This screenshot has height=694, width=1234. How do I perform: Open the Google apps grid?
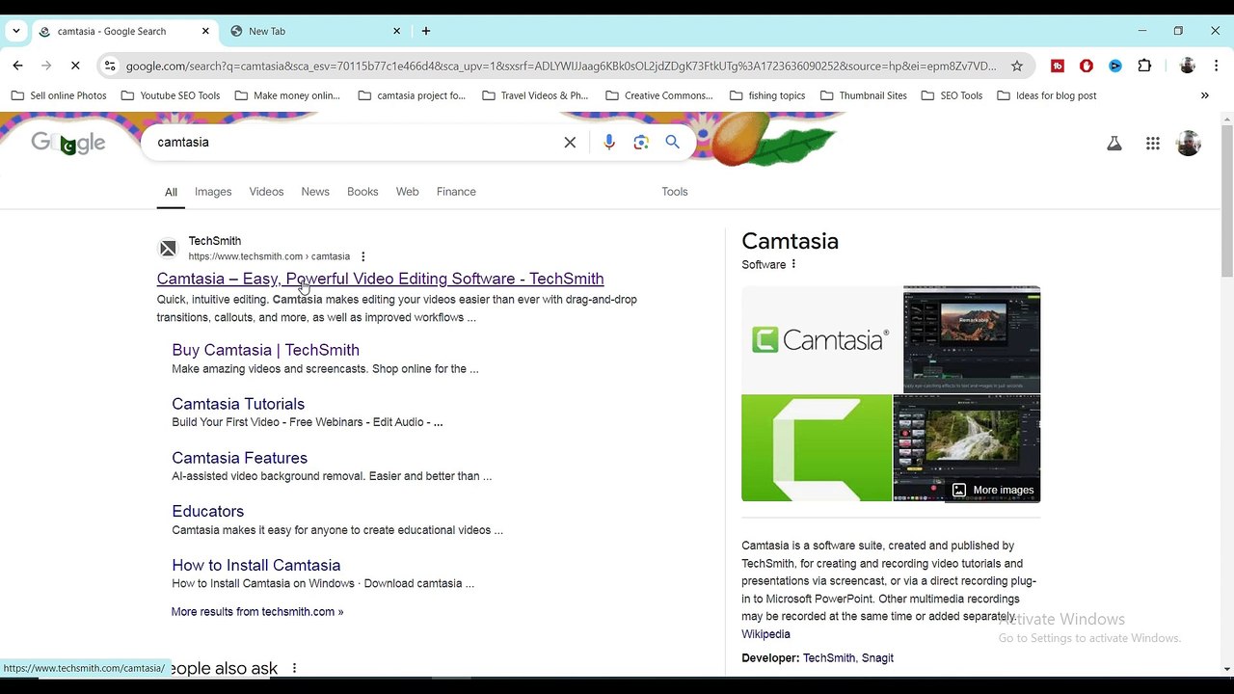(1152, 144)
